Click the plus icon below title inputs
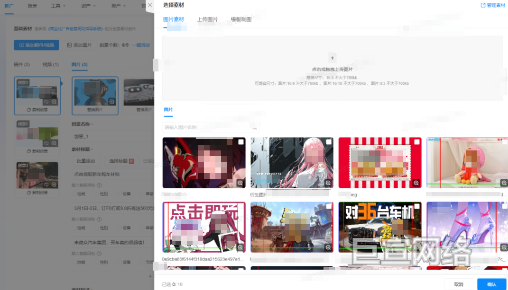The image size is (508, 290). (150, 276)
